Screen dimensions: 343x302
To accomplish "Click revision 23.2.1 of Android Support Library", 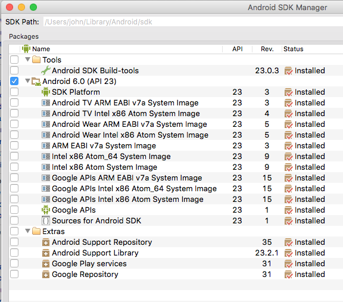I will [267, 253].
